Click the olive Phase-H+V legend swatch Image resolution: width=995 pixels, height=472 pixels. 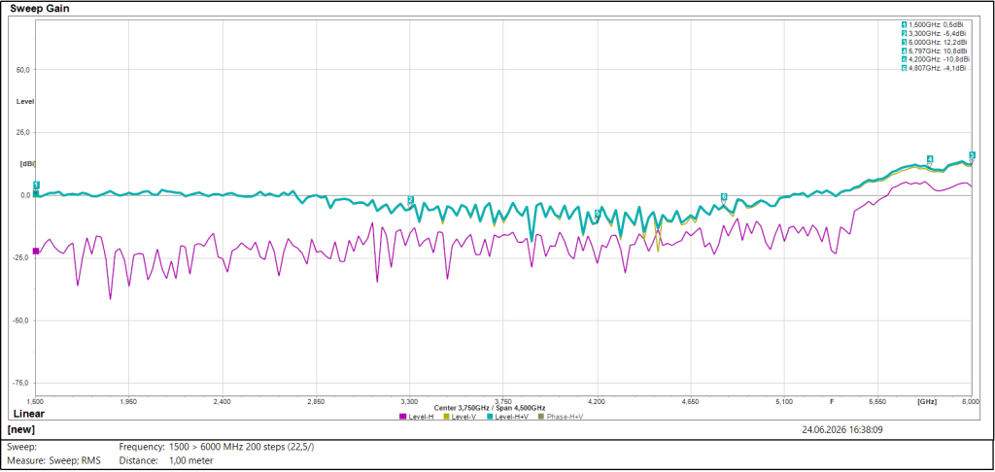(541, 417)
